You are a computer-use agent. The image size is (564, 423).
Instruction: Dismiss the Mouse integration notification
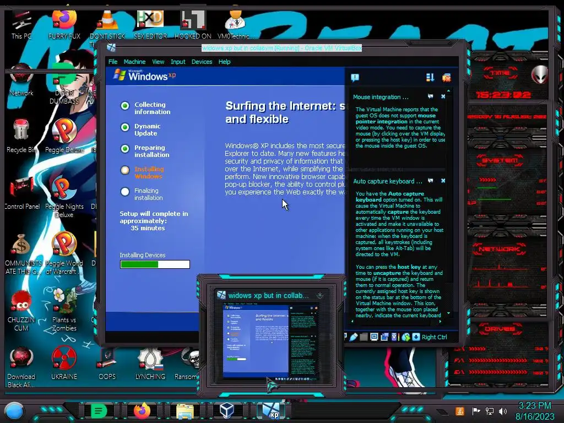443,96
